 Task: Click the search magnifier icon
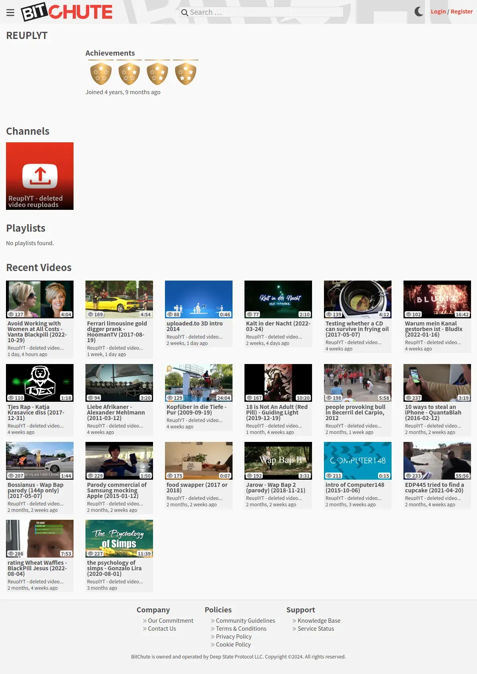pos(184,12)
